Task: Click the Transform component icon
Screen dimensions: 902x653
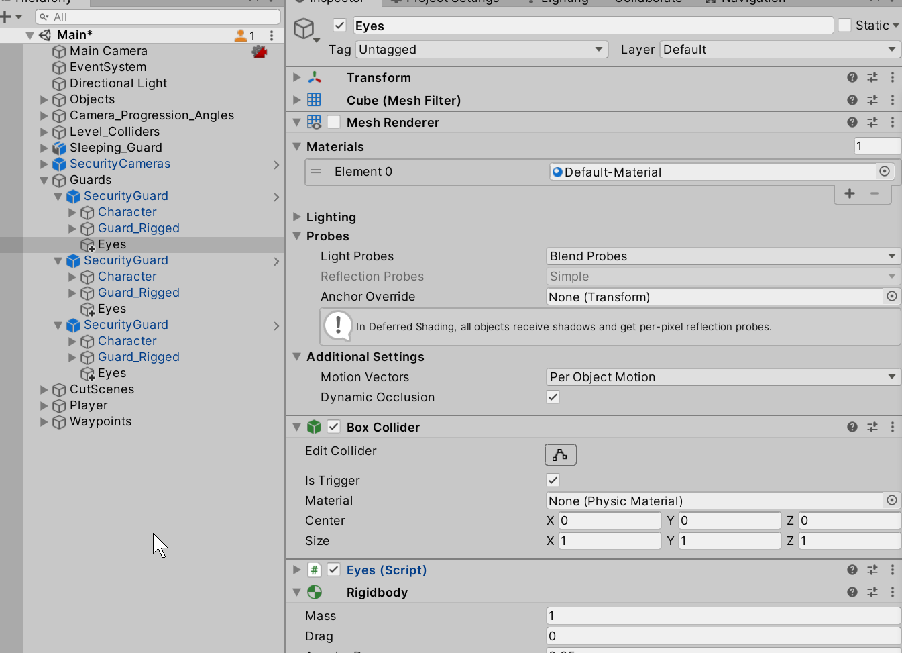Action: point(314,77)
